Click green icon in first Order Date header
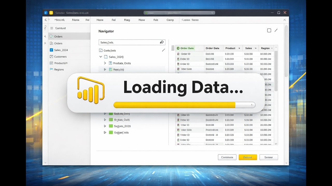332x186 pixels. click(178, 48)
